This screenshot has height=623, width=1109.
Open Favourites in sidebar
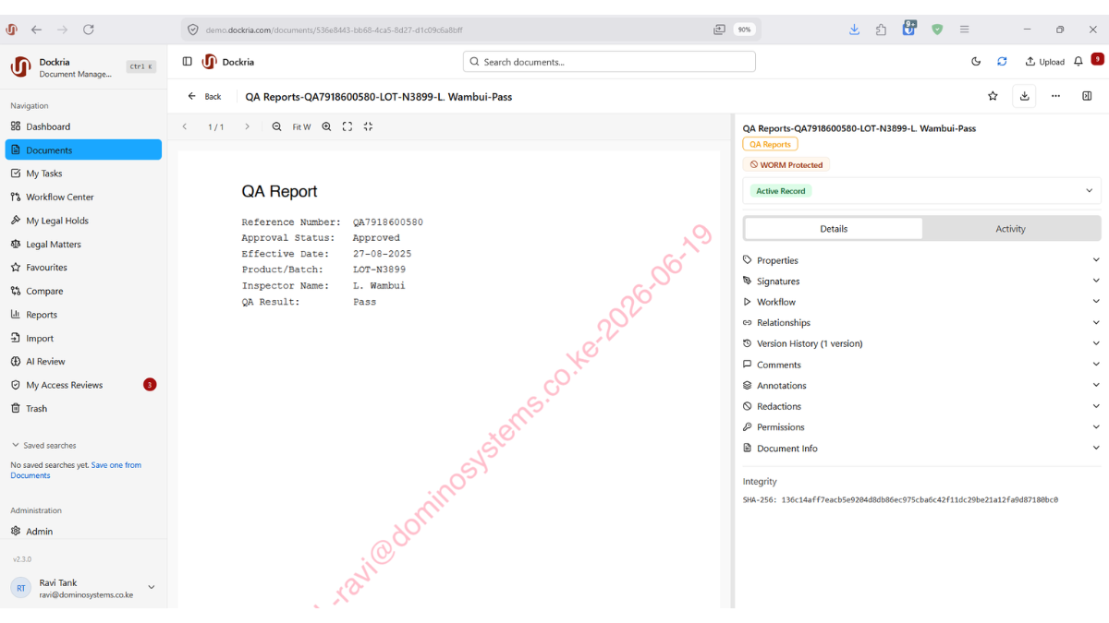pyautogui.click(x=83, y=268)
